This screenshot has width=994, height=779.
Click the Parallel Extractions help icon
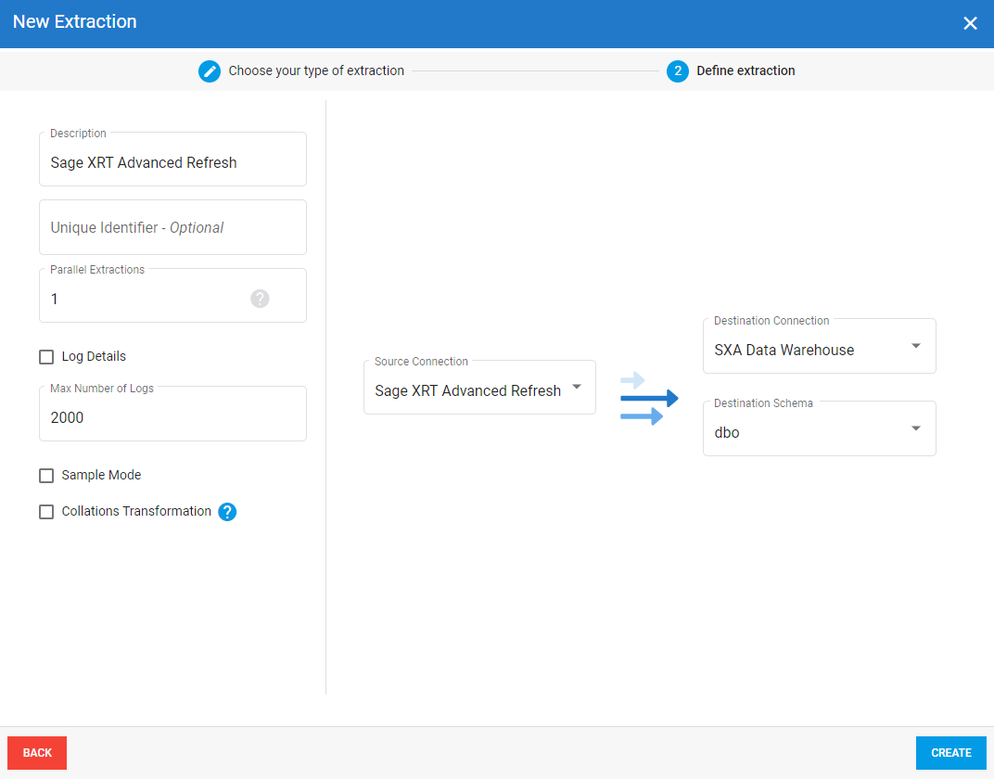(260, 299)
